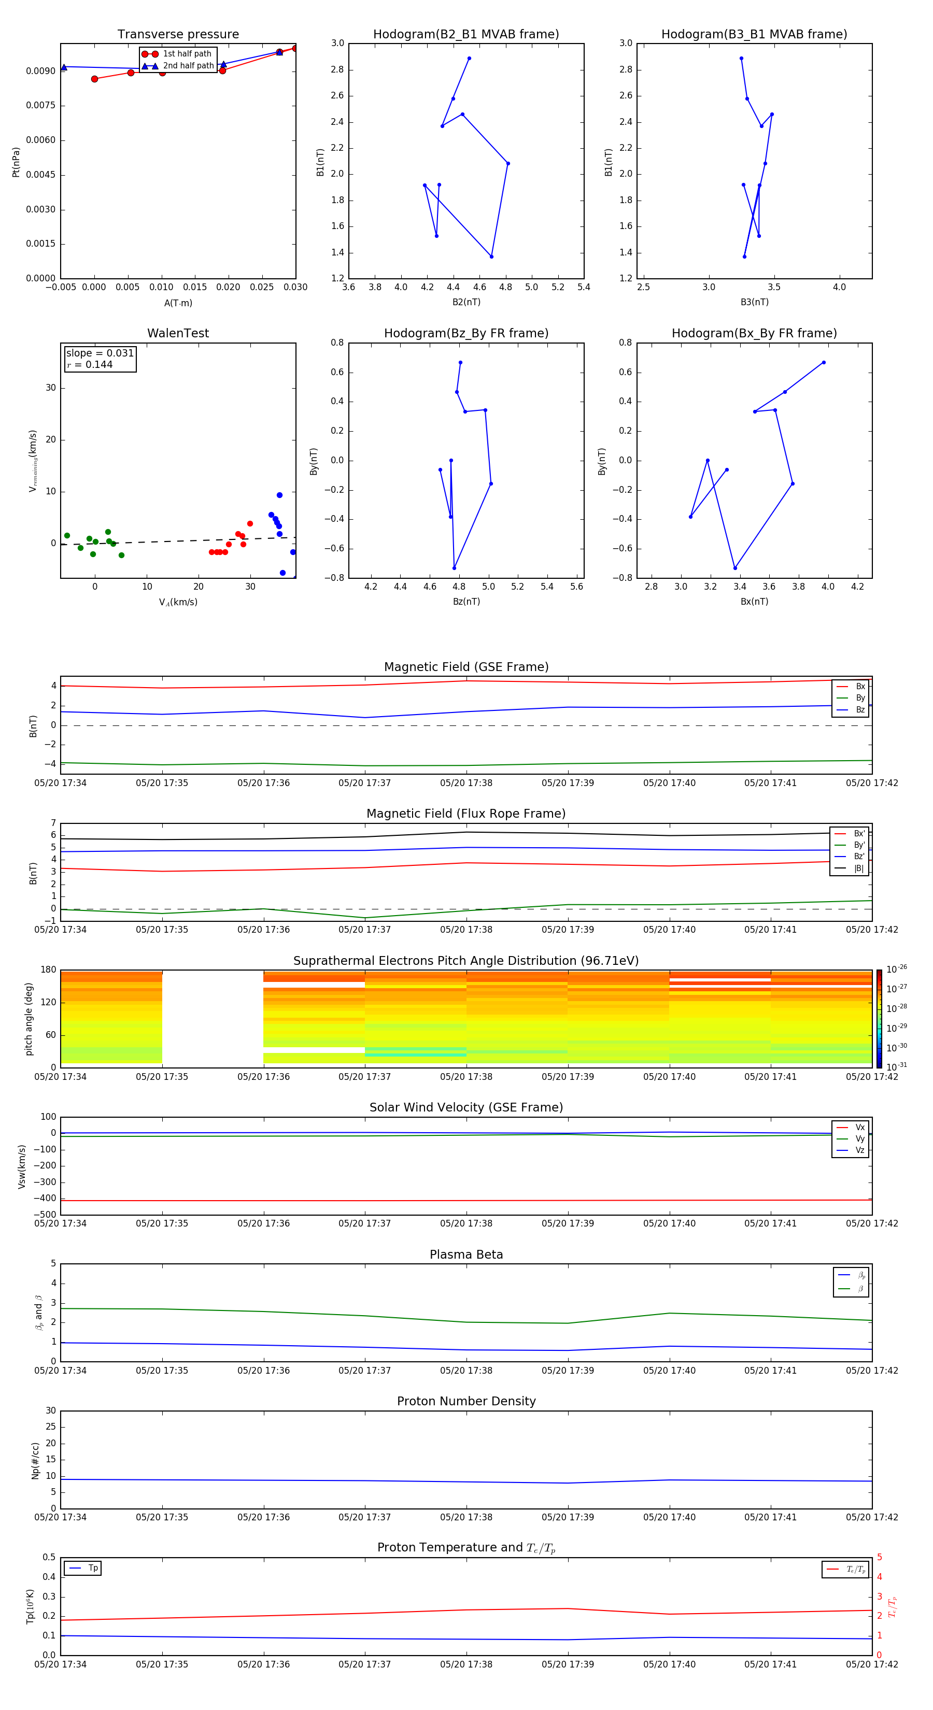Click the 'Hodogram(B2_B1 MVAB frame)' title
The image size is (933, 1710).
[x=466, y=35]
